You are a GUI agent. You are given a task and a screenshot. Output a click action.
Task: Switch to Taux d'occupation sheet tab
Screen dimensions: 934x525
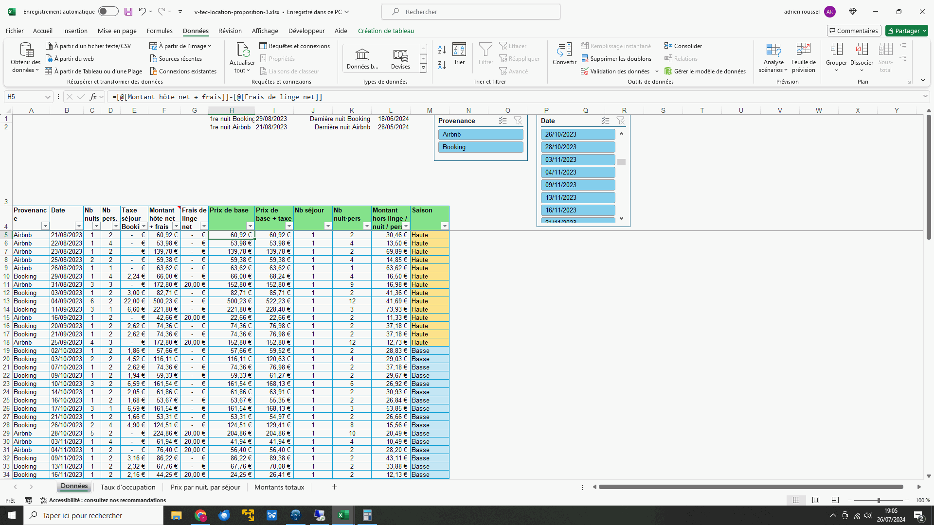click(128, 487)
